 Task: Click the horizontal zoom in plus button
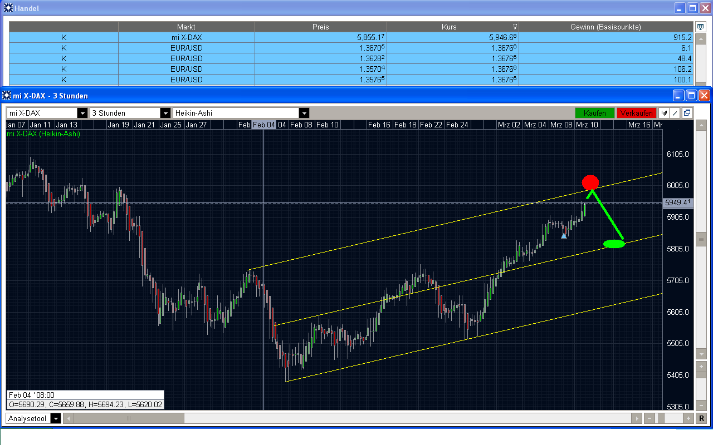(688, 418)
